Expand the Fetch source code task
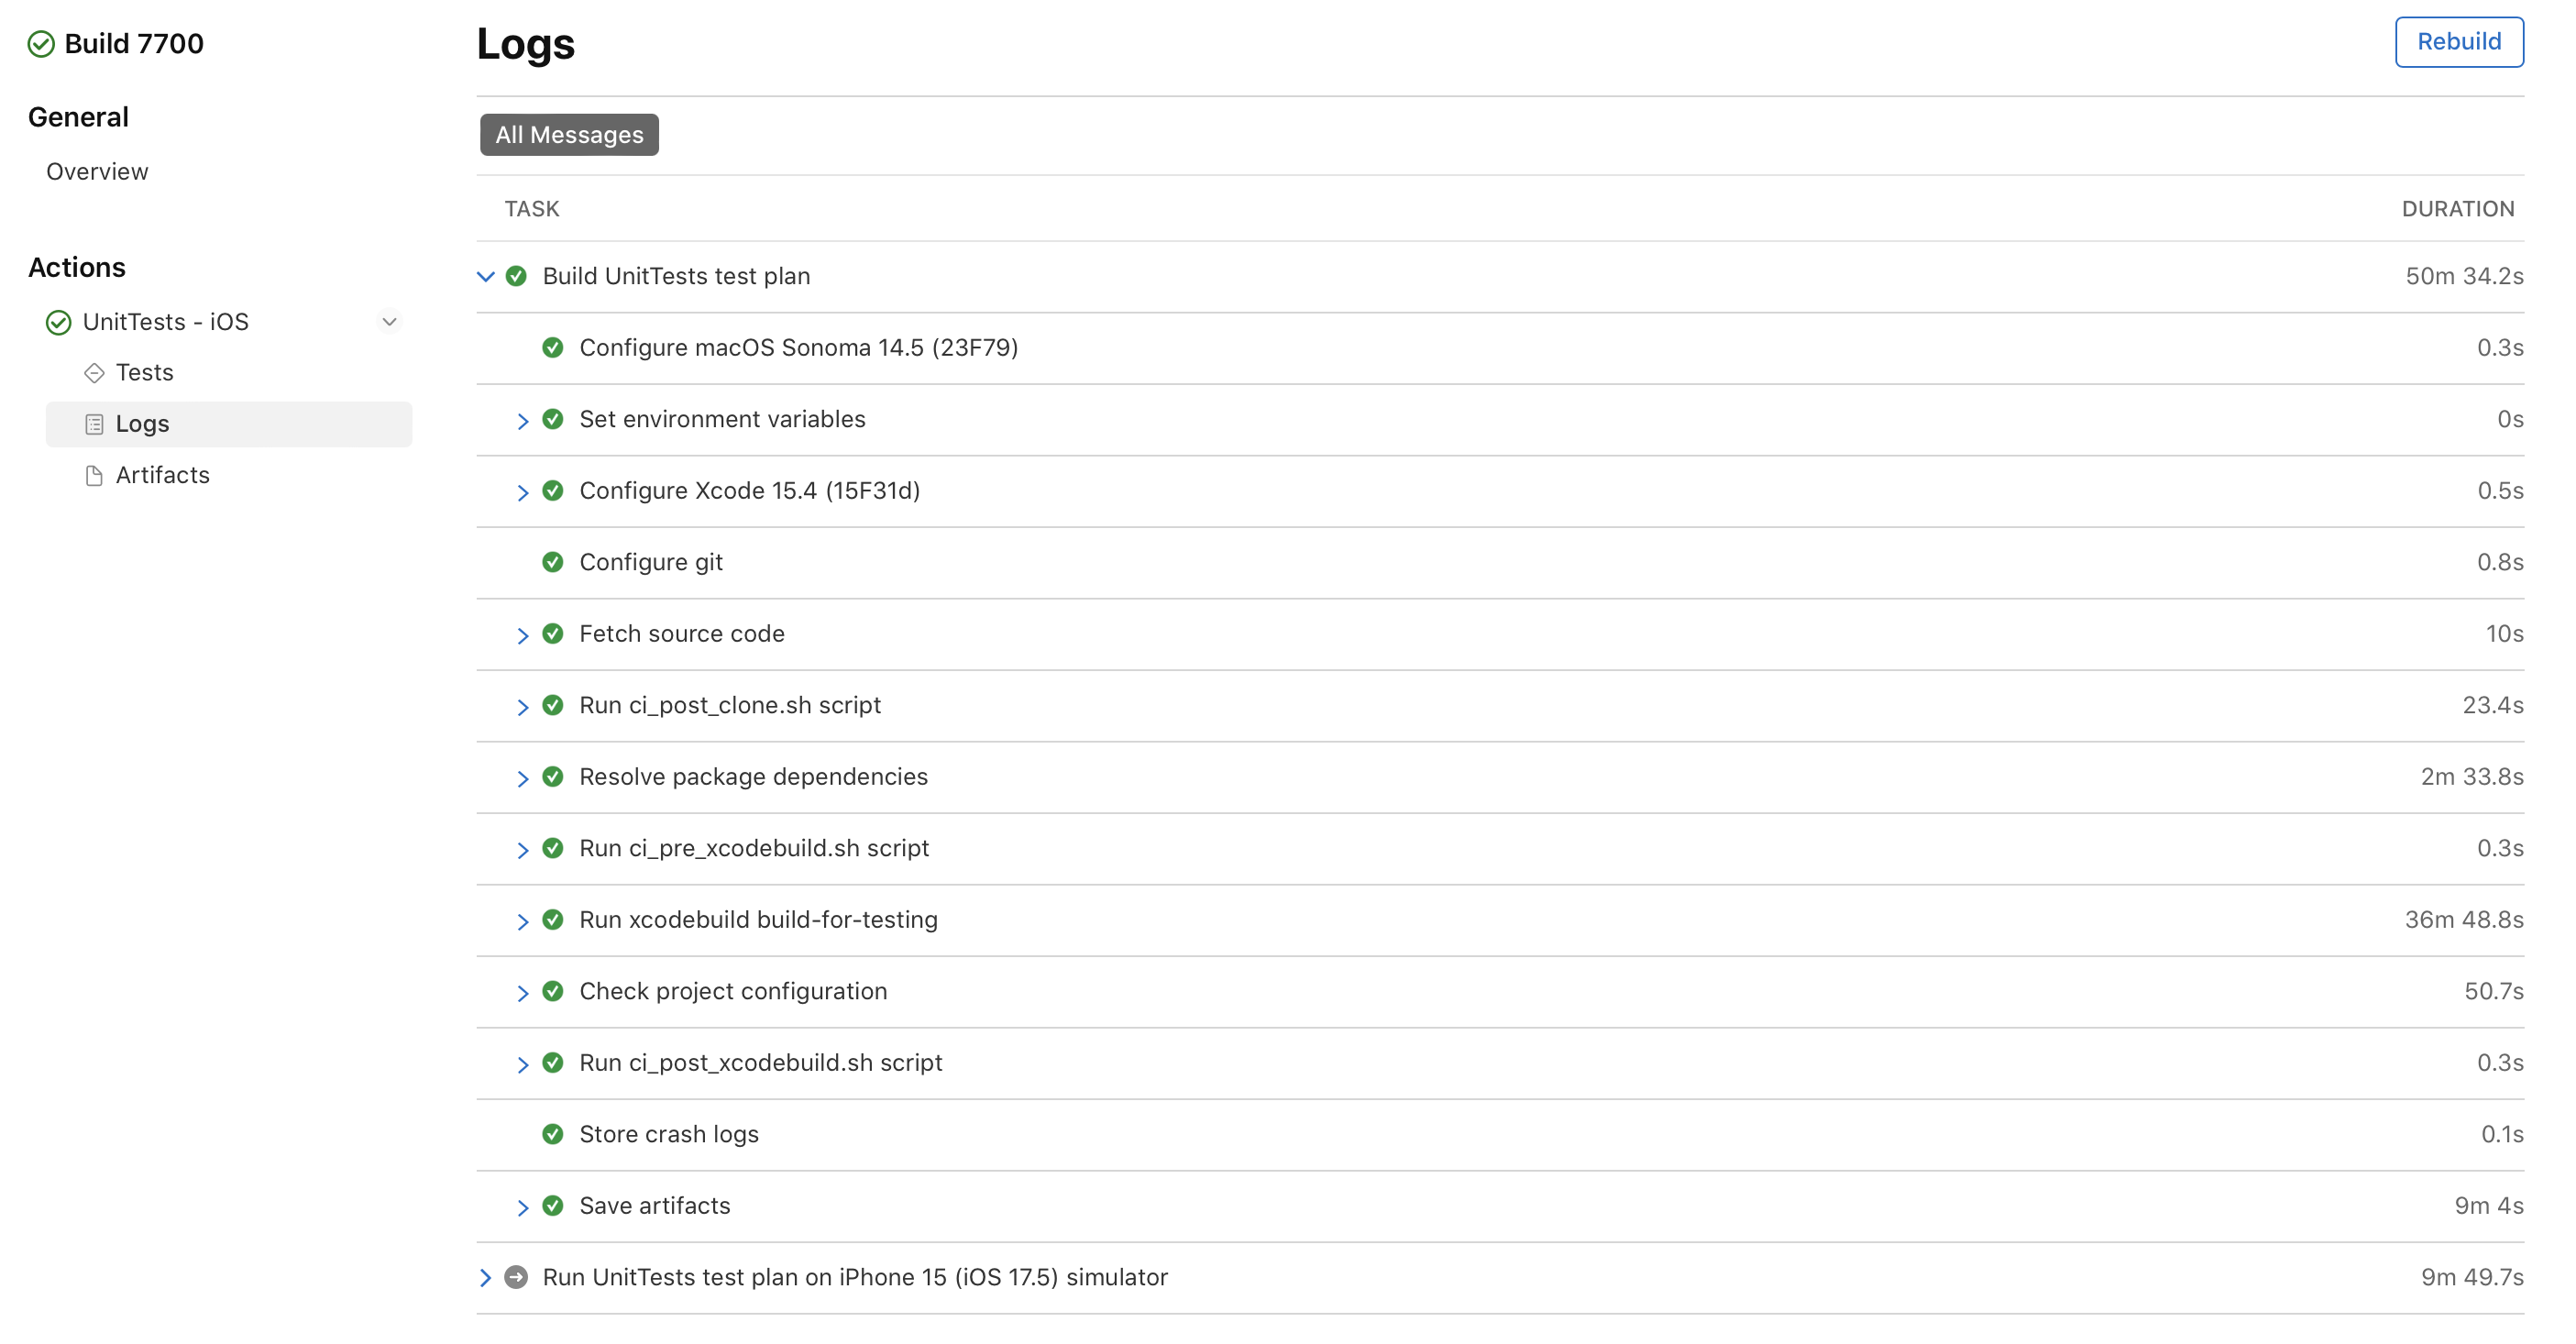The image size is (2576, 1344). tap(522, 635)
